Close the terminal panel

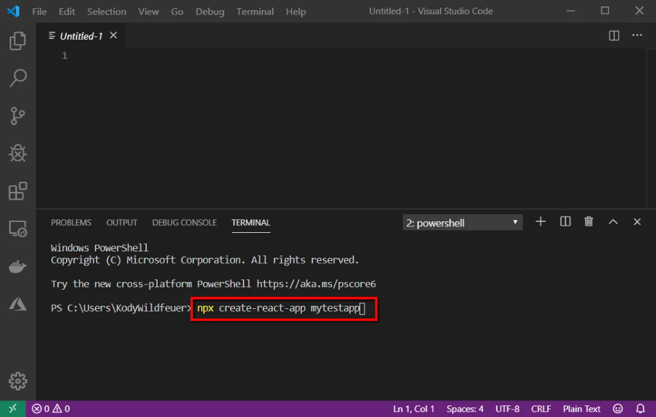click(637, 222)
